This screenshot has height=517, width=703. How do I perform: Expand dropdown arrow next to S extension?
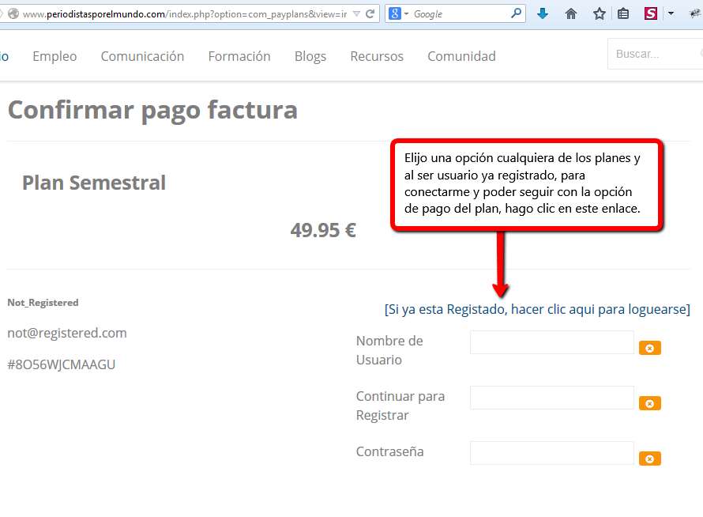point(671,13)
